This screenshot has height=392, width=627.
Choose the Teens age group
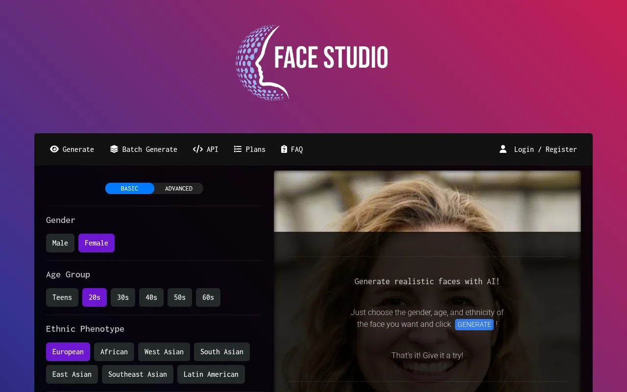(62, 297)
